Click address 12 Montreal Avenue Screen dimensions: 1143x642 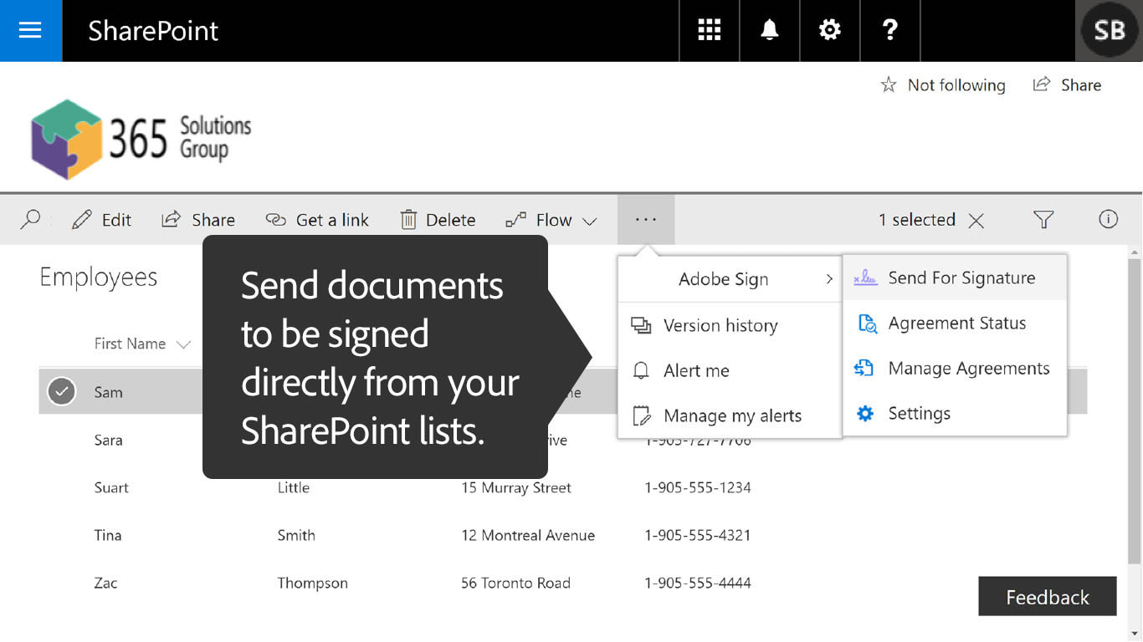528,535
